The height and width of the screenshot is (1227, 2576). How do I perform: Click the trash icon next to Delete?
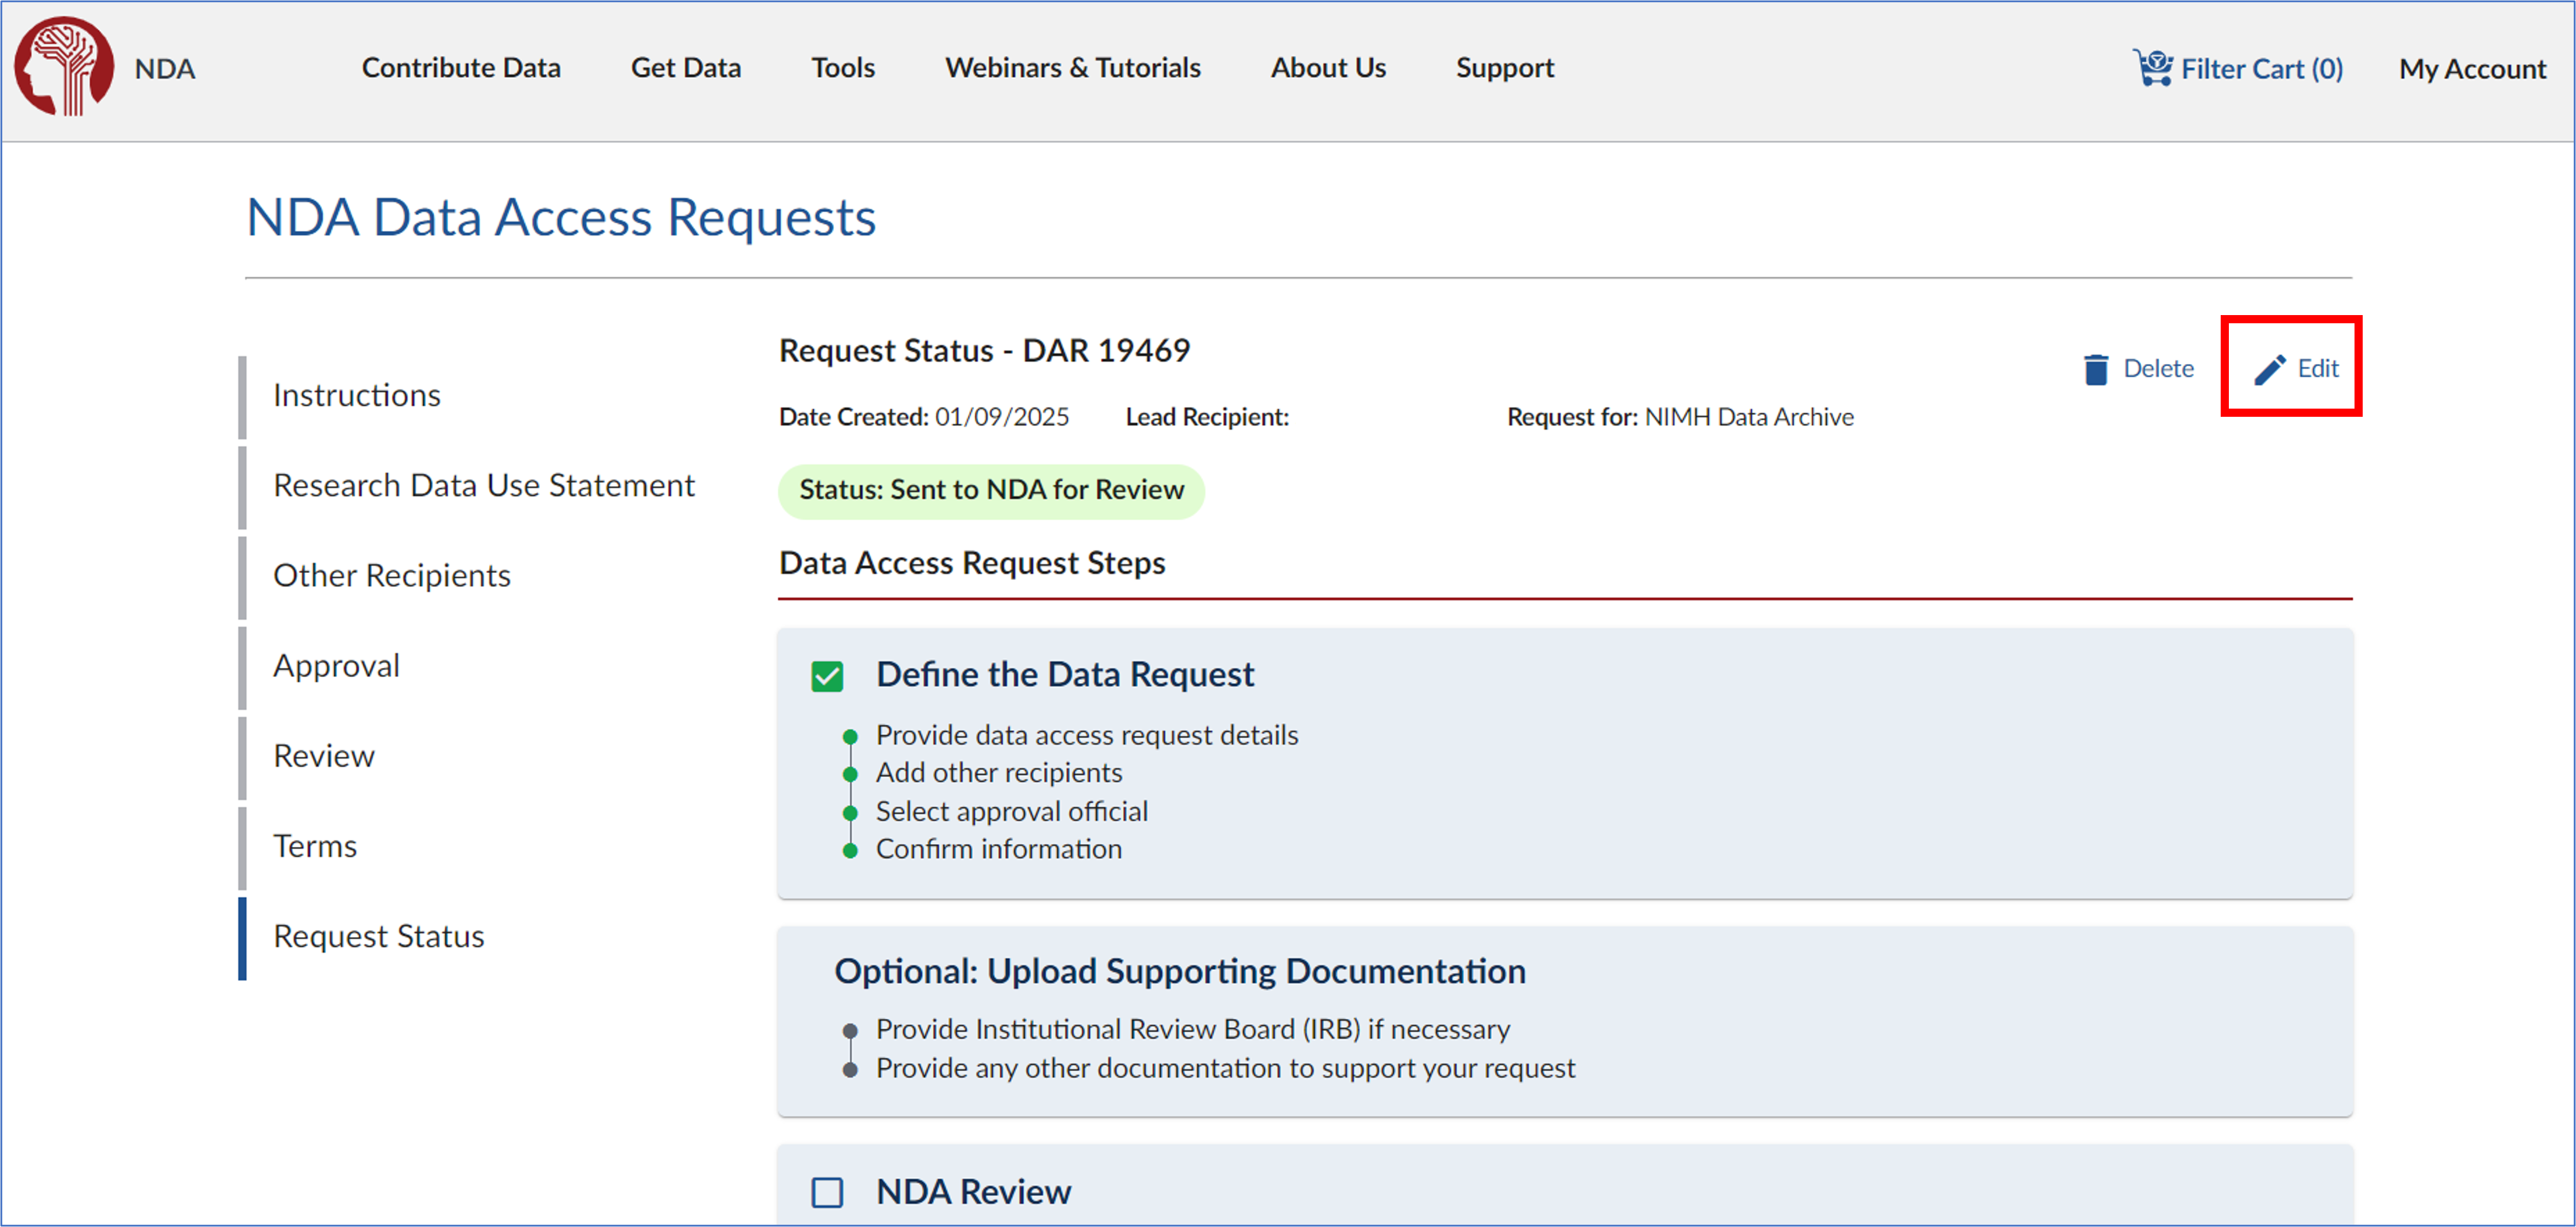tap(2096, 369)
